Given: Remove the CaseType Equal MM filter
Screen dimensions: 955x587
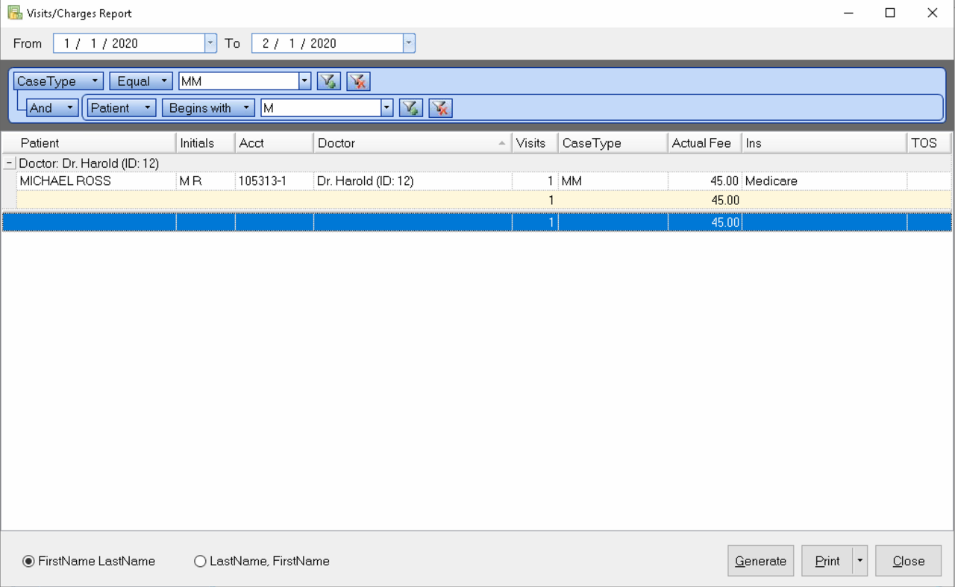Looking at the screenshot, I should (358, 81).
